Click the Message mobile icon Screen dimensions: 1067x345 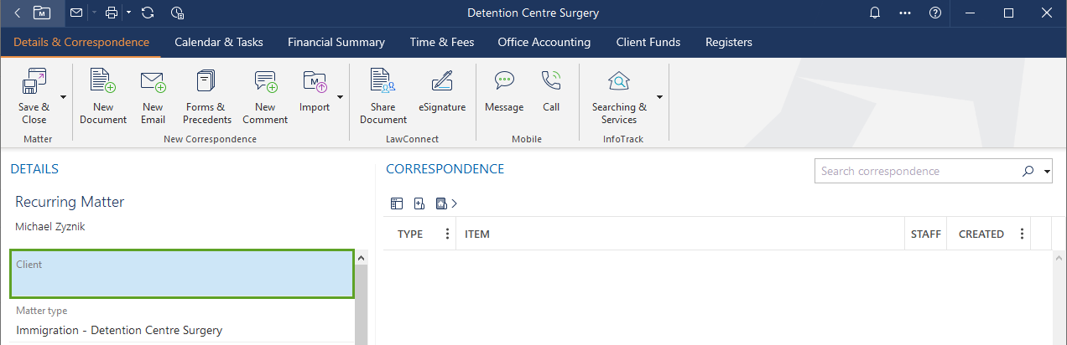point(503,82)
